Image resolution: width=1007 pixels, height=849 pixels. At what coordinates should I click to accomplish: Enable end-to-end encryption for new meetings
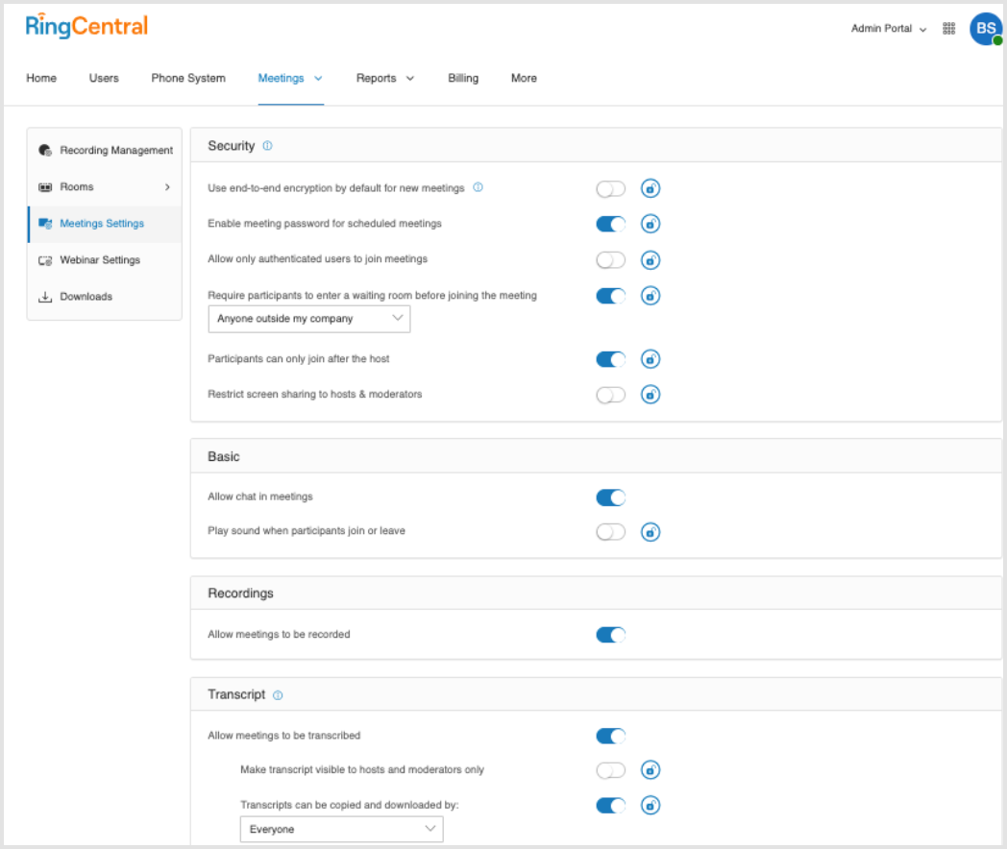click(610, 188)
